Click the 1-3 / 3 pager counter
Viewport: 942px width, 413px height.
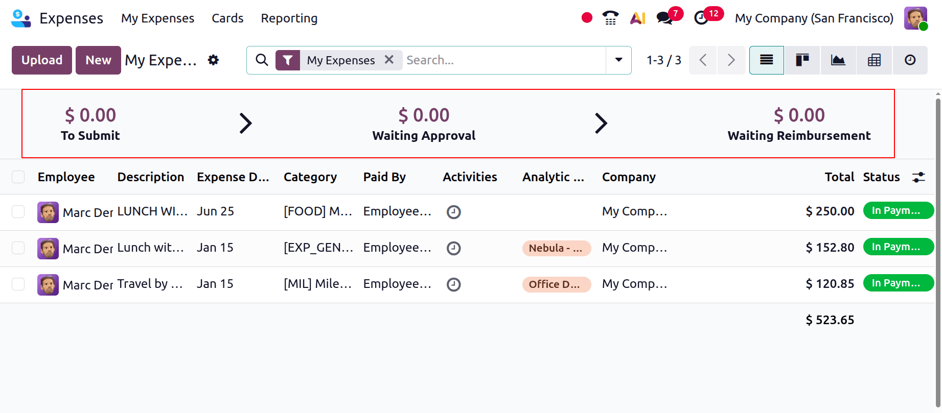click(663, 60)
